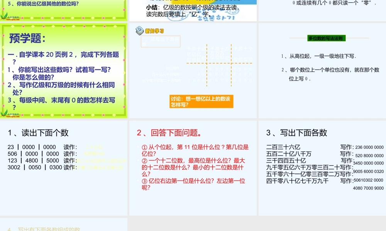This screenshot has width=386, height=231.
Task: Click question ② 一个十二位数,最高位是什么位
Action: [x=193, y=167]
